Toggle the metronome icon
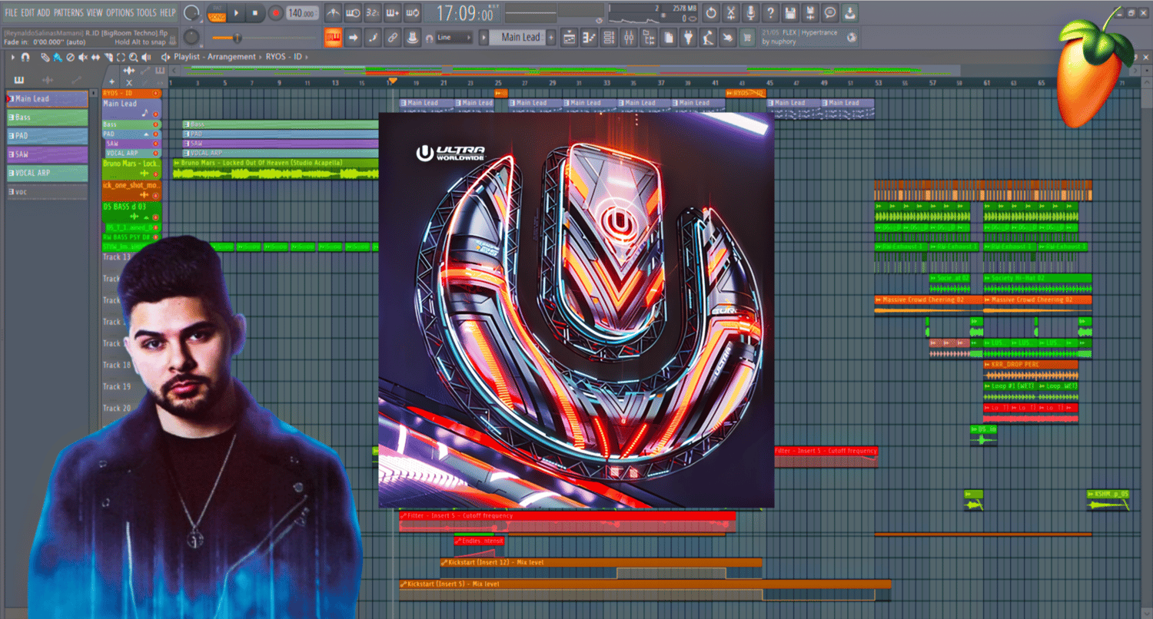The width and height of the screenshot is (1153, 619). 333,13
